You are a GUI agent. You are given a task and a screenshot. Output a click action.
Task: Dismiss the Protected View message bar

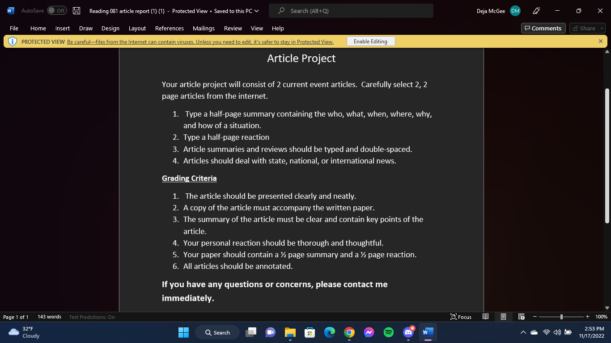pos(601,41)
